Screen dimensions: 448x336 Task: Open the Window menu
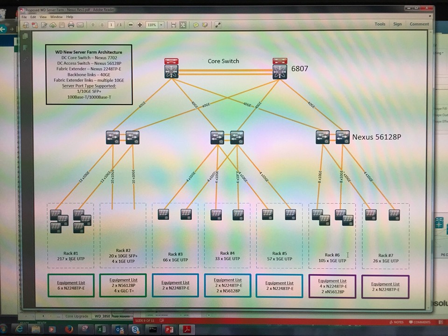point(56,17)
